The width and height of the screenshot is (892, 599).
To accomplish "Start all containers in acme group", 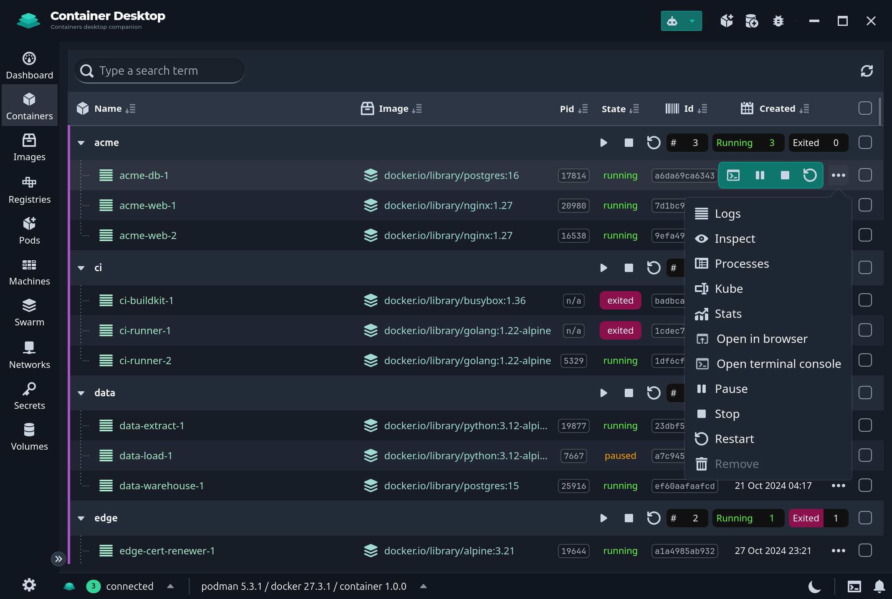I will [603, 143].
